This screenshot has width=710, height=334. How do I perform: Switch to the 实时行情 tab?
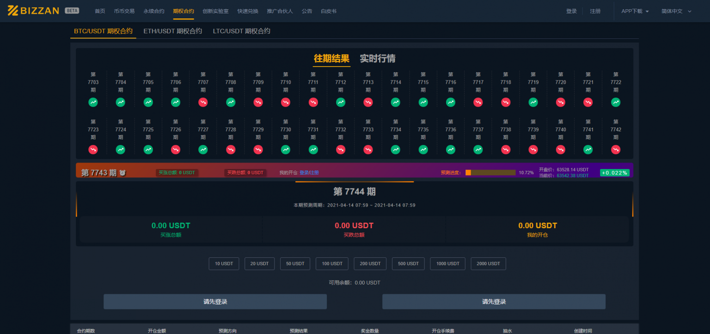[377, 59]
